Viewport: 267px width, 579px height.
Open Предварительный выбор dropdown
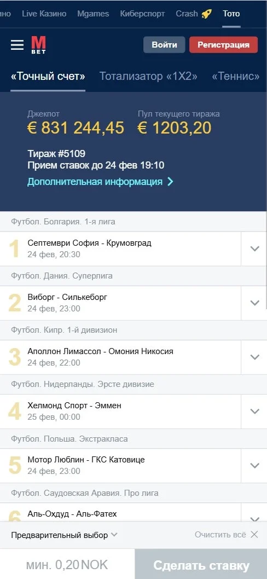tap(64, 535)
